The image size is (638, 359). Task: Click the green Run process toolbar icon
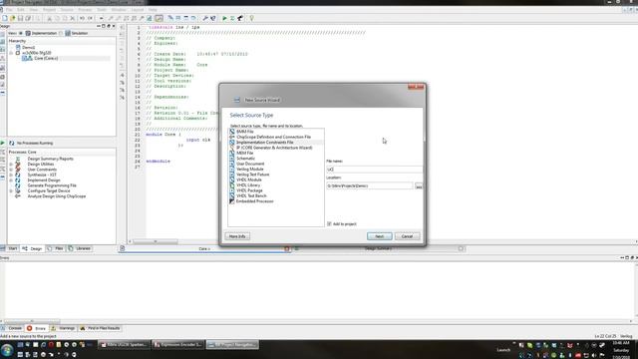(x=224, y=18)
